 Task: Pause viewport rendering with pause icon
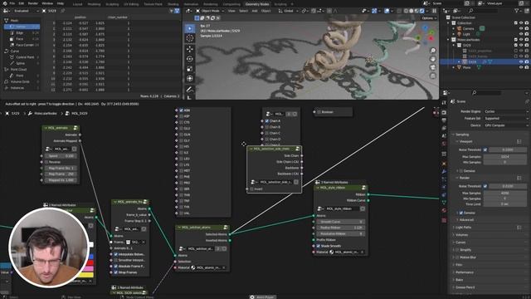pos(434,11)
